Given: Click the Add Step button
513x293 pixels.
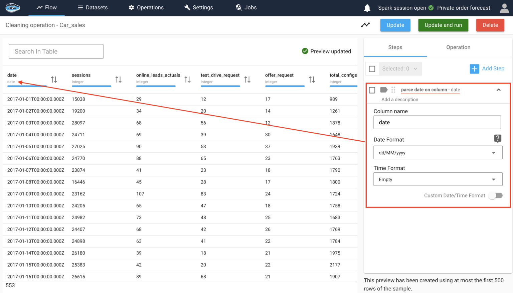Looking at the screenshot, I should 487,68.
